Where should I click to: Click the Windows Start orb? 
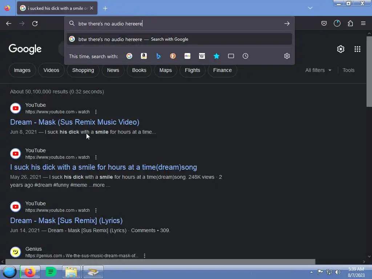tap(9, 272)
